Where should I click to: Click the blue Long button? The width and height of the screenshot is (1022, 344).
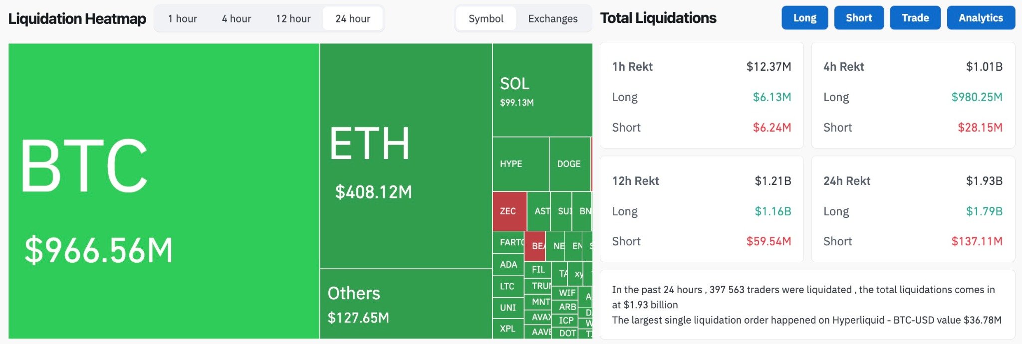tap(804, 18)
